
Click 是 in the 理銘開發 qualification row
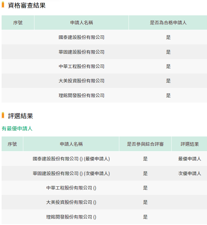(168, 96)
